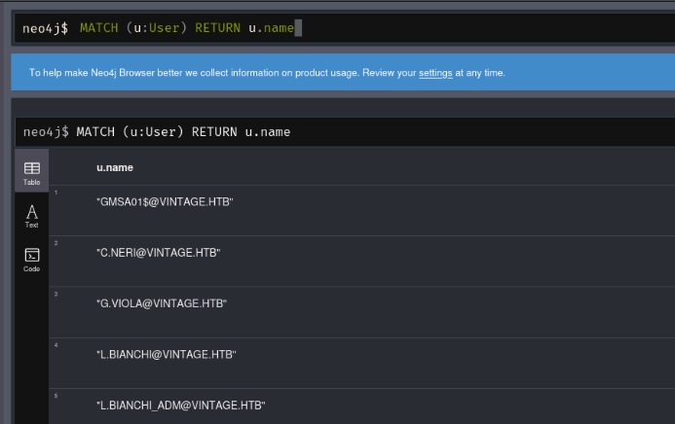
Task: Switch to the Text result view
Action: [x=31, y=216]
